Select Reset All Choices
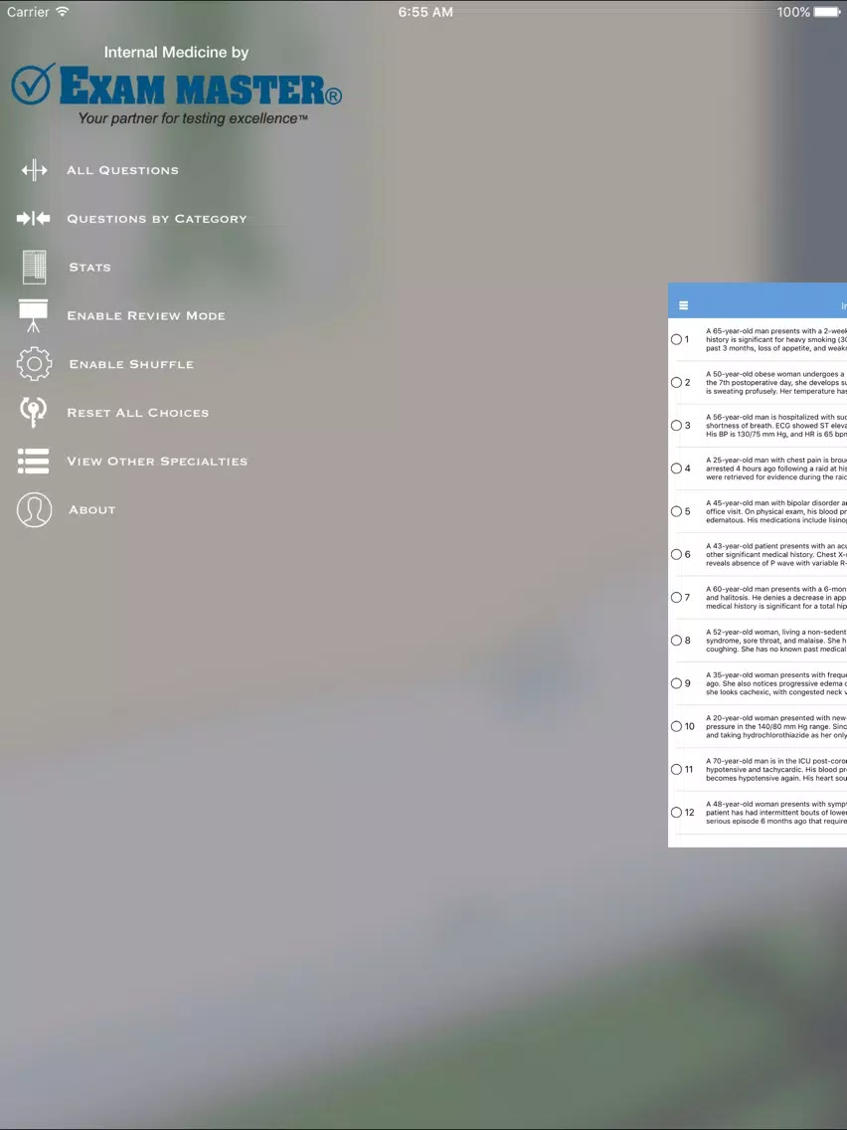Viewport: 847px width, 1130px height. (138, 413)
